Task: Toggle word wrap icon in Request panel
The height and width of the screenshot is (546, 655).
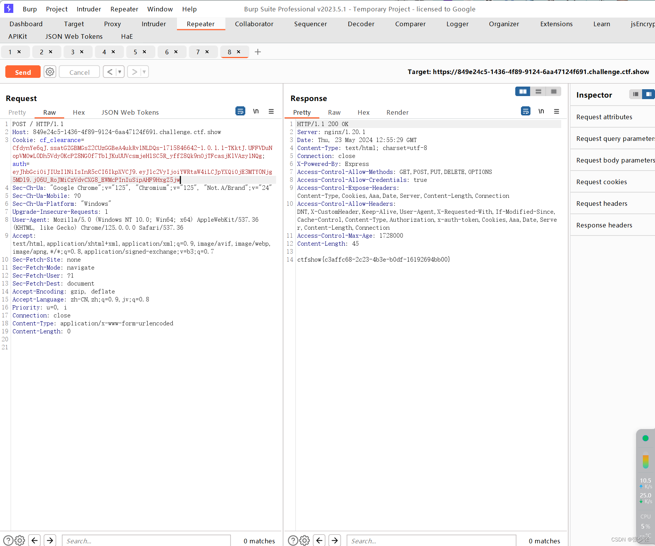Action: [x=240, y=111]
